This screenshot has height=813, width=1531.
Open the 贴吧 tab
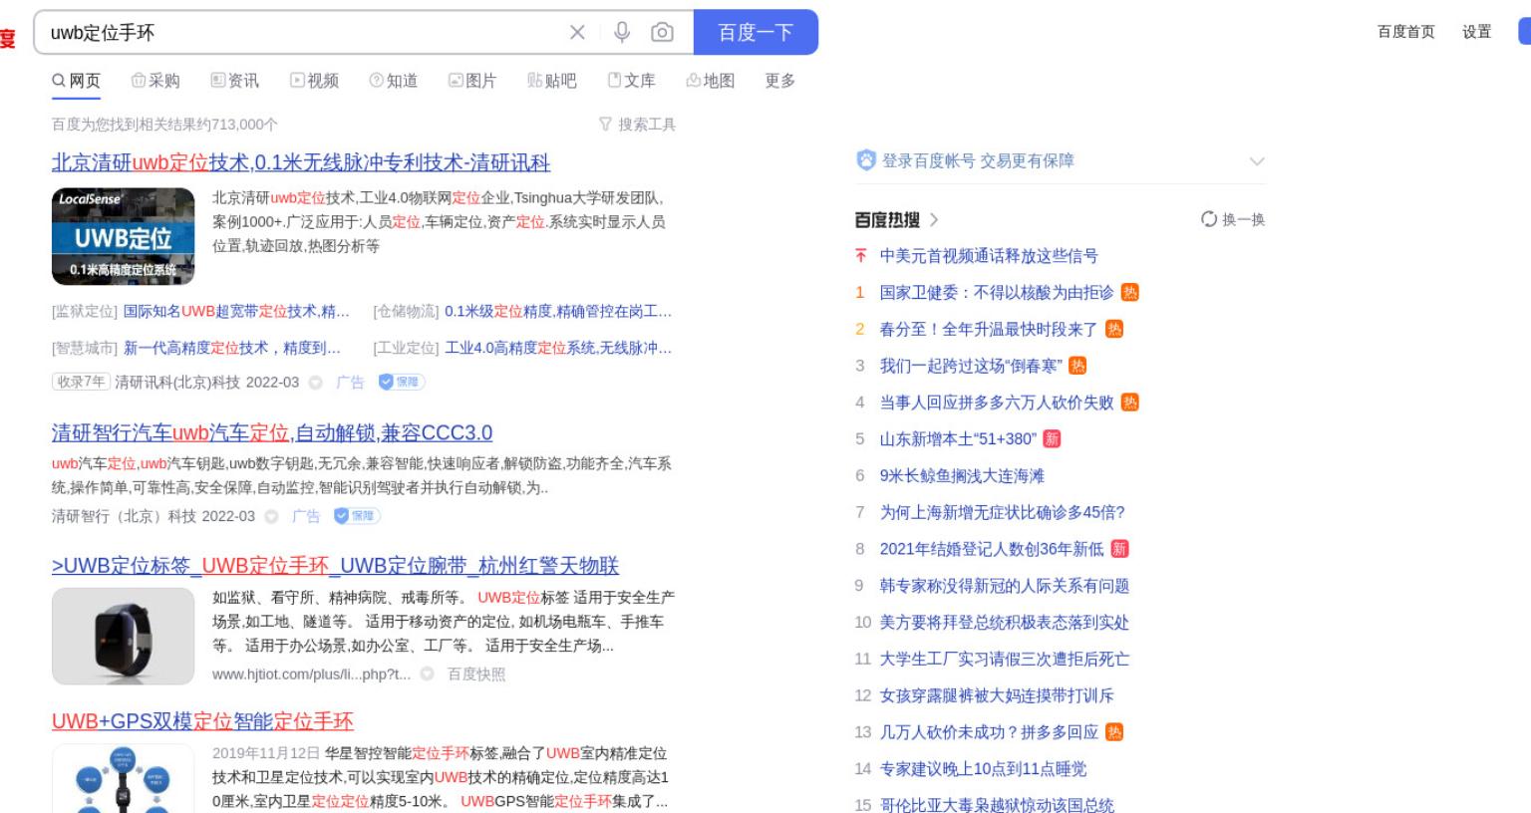tap(552, 81)
